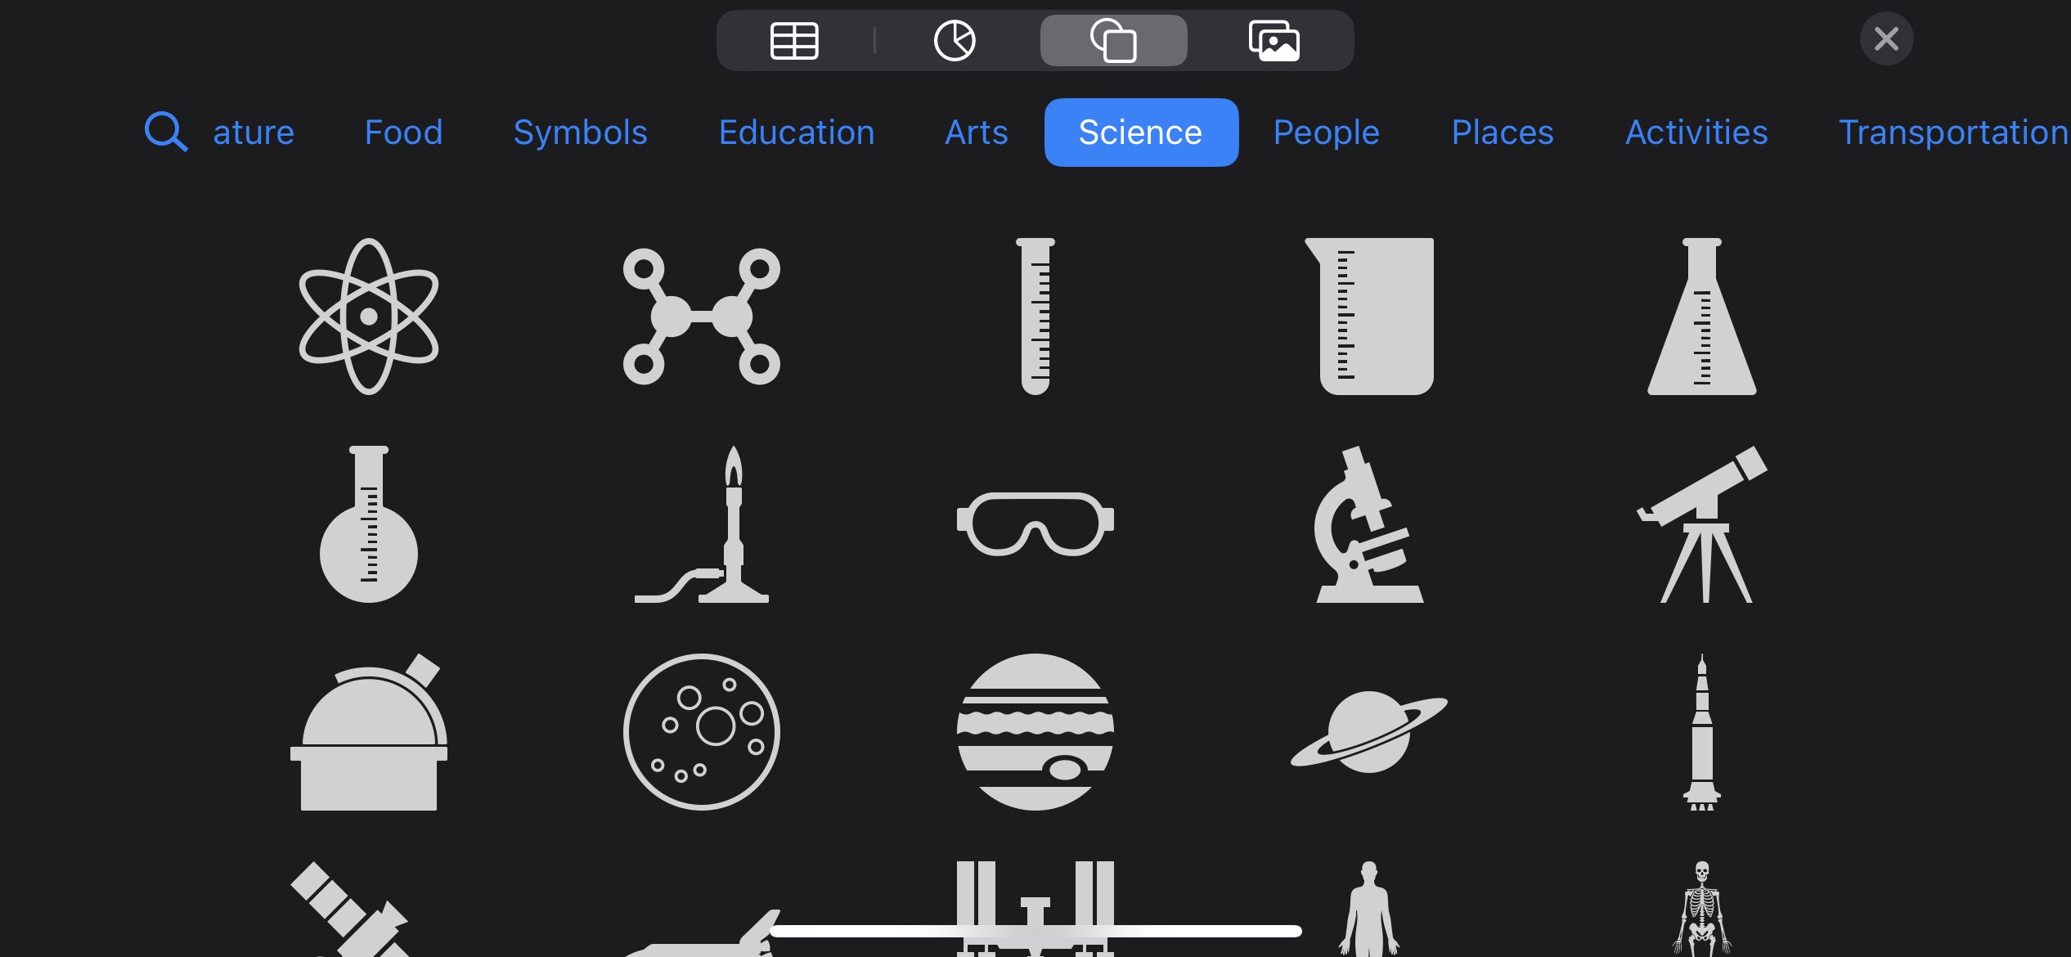Select the molecule structure icon

coord(700,317)
